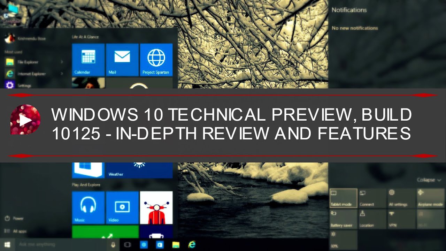This screenshot has width=446, height=251.
Task: Open the red scooter app tile
Action: [156, 207]
